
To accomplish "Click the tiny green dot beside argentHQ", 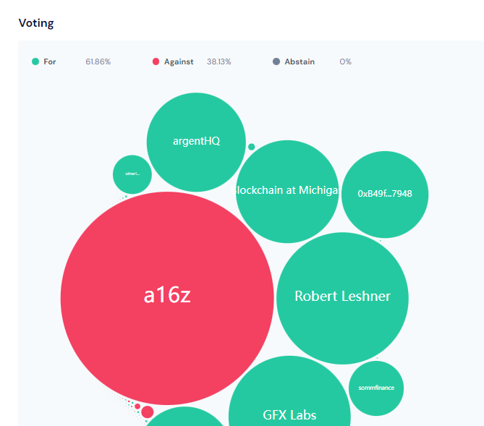I will click(252, 147).
